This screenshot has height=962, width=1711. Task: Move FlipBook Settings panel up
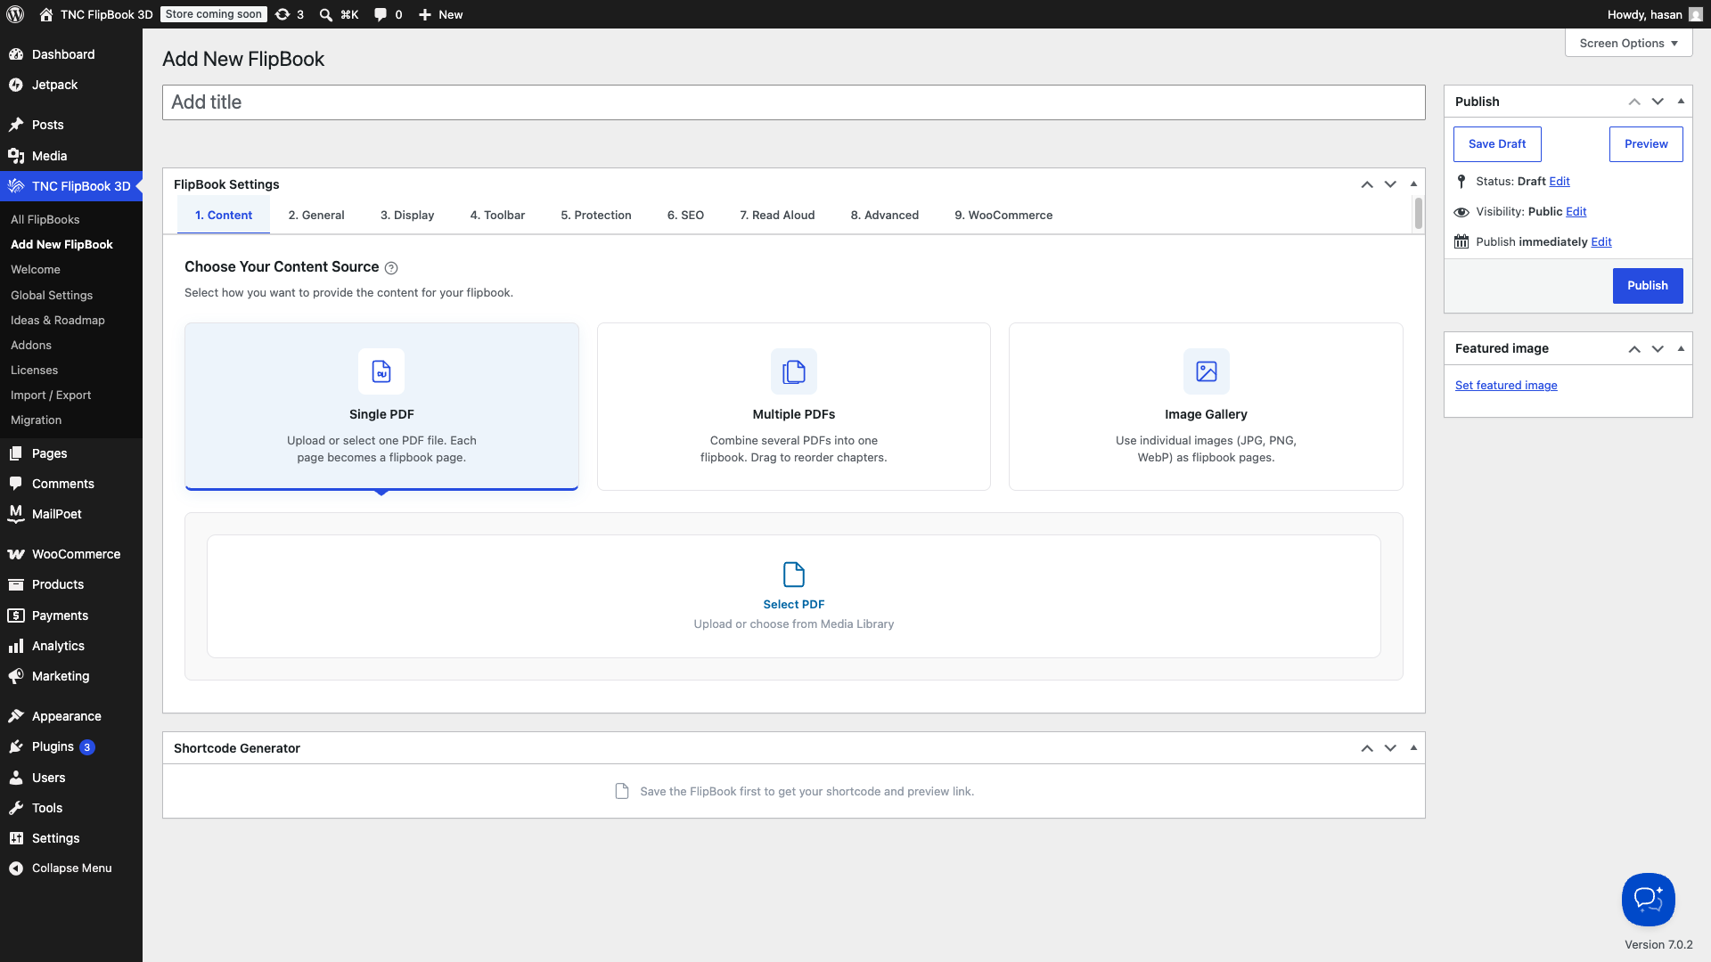coord(1367,184)
